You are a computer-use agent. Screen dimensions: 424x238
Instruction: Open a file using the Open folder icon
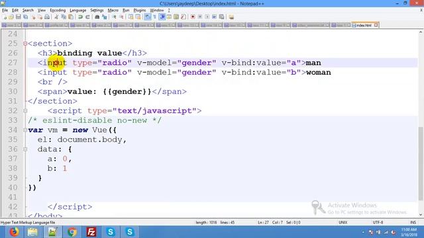(x=11, y=17)
